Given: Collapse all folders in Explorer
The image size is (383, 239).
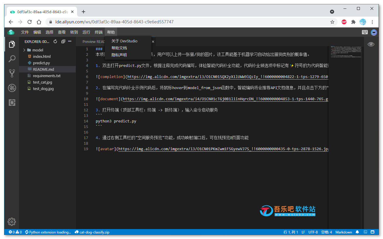Looking at the screenshot, I should 63,41.
